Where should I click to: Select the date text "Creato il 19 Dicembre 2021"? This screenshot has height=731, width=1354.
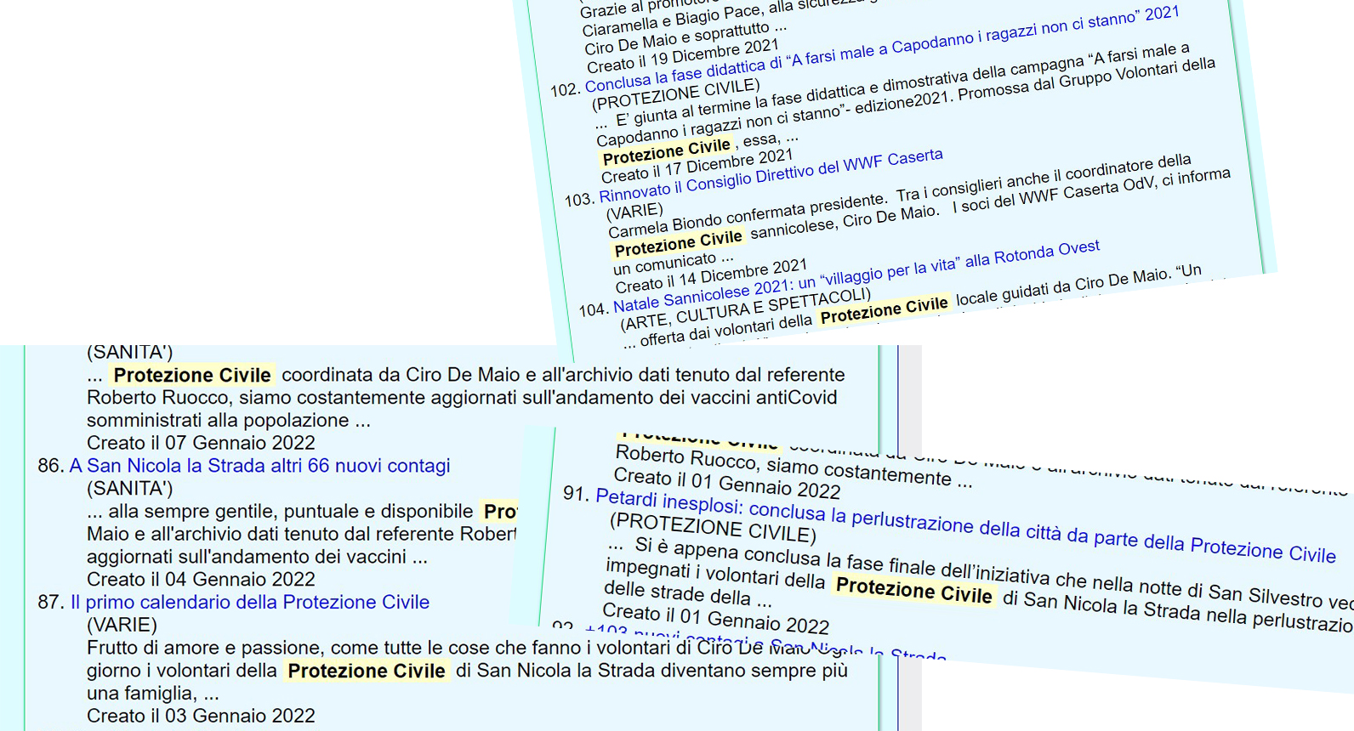(x=683, y=55)
